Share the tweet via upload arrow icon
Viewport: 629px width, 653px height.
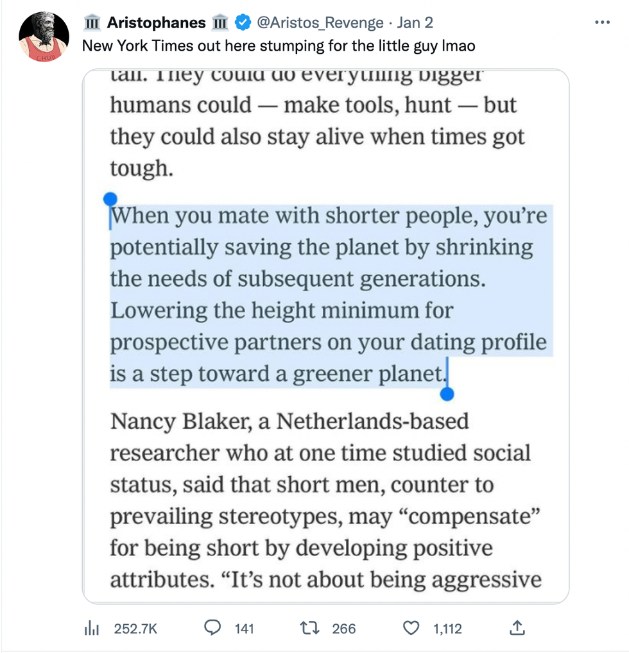517,629
